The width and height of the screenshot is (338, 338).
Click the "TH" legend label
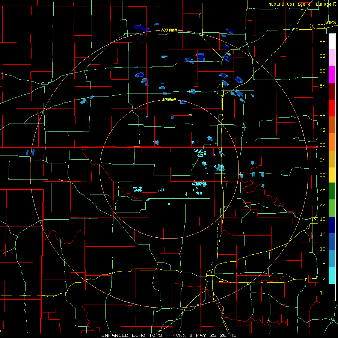click(x=323, y=293)
